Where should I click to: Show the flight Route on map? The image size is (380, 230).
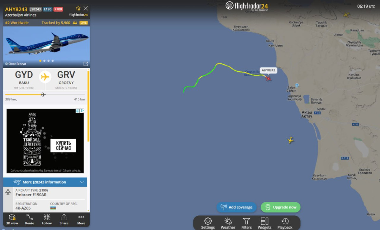click(29, 219)
